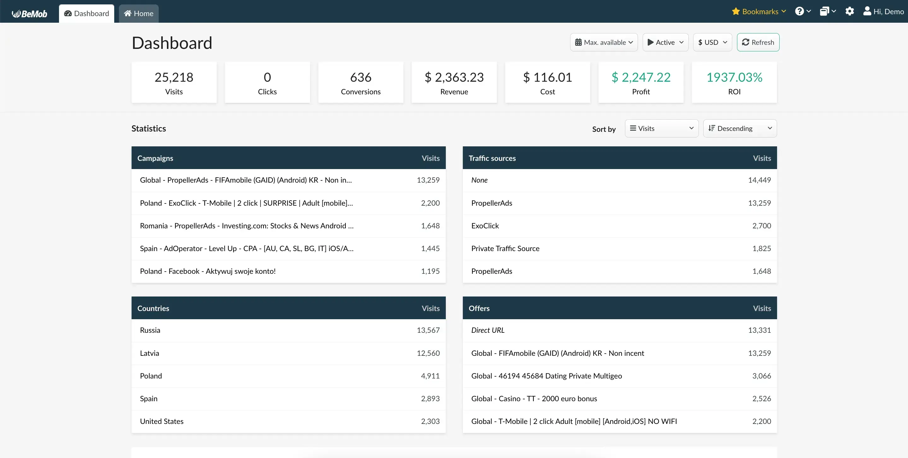Open the Bookmarks dropdown menu
This screenshot has width=908, height=458.
coord(759,11)
